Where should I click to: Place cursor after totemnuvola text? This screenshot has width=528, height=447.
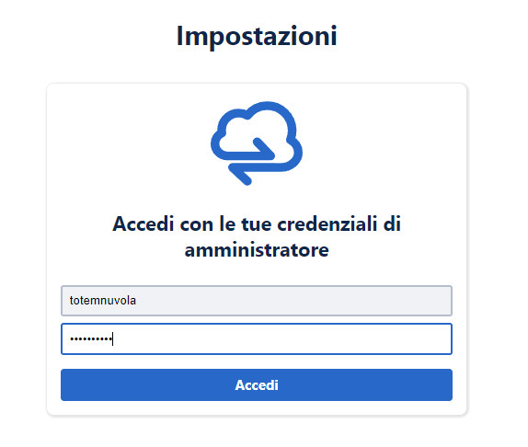pyautogui.click(x=136, y=301)
